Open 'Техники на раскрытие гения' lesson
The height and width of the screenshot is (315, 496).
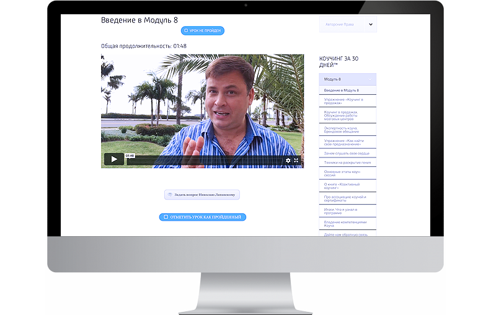tap(347, 162)
